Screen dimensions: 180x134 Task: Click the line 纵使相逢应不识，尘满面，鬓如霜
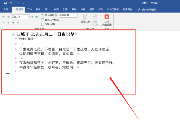[47, 54]
